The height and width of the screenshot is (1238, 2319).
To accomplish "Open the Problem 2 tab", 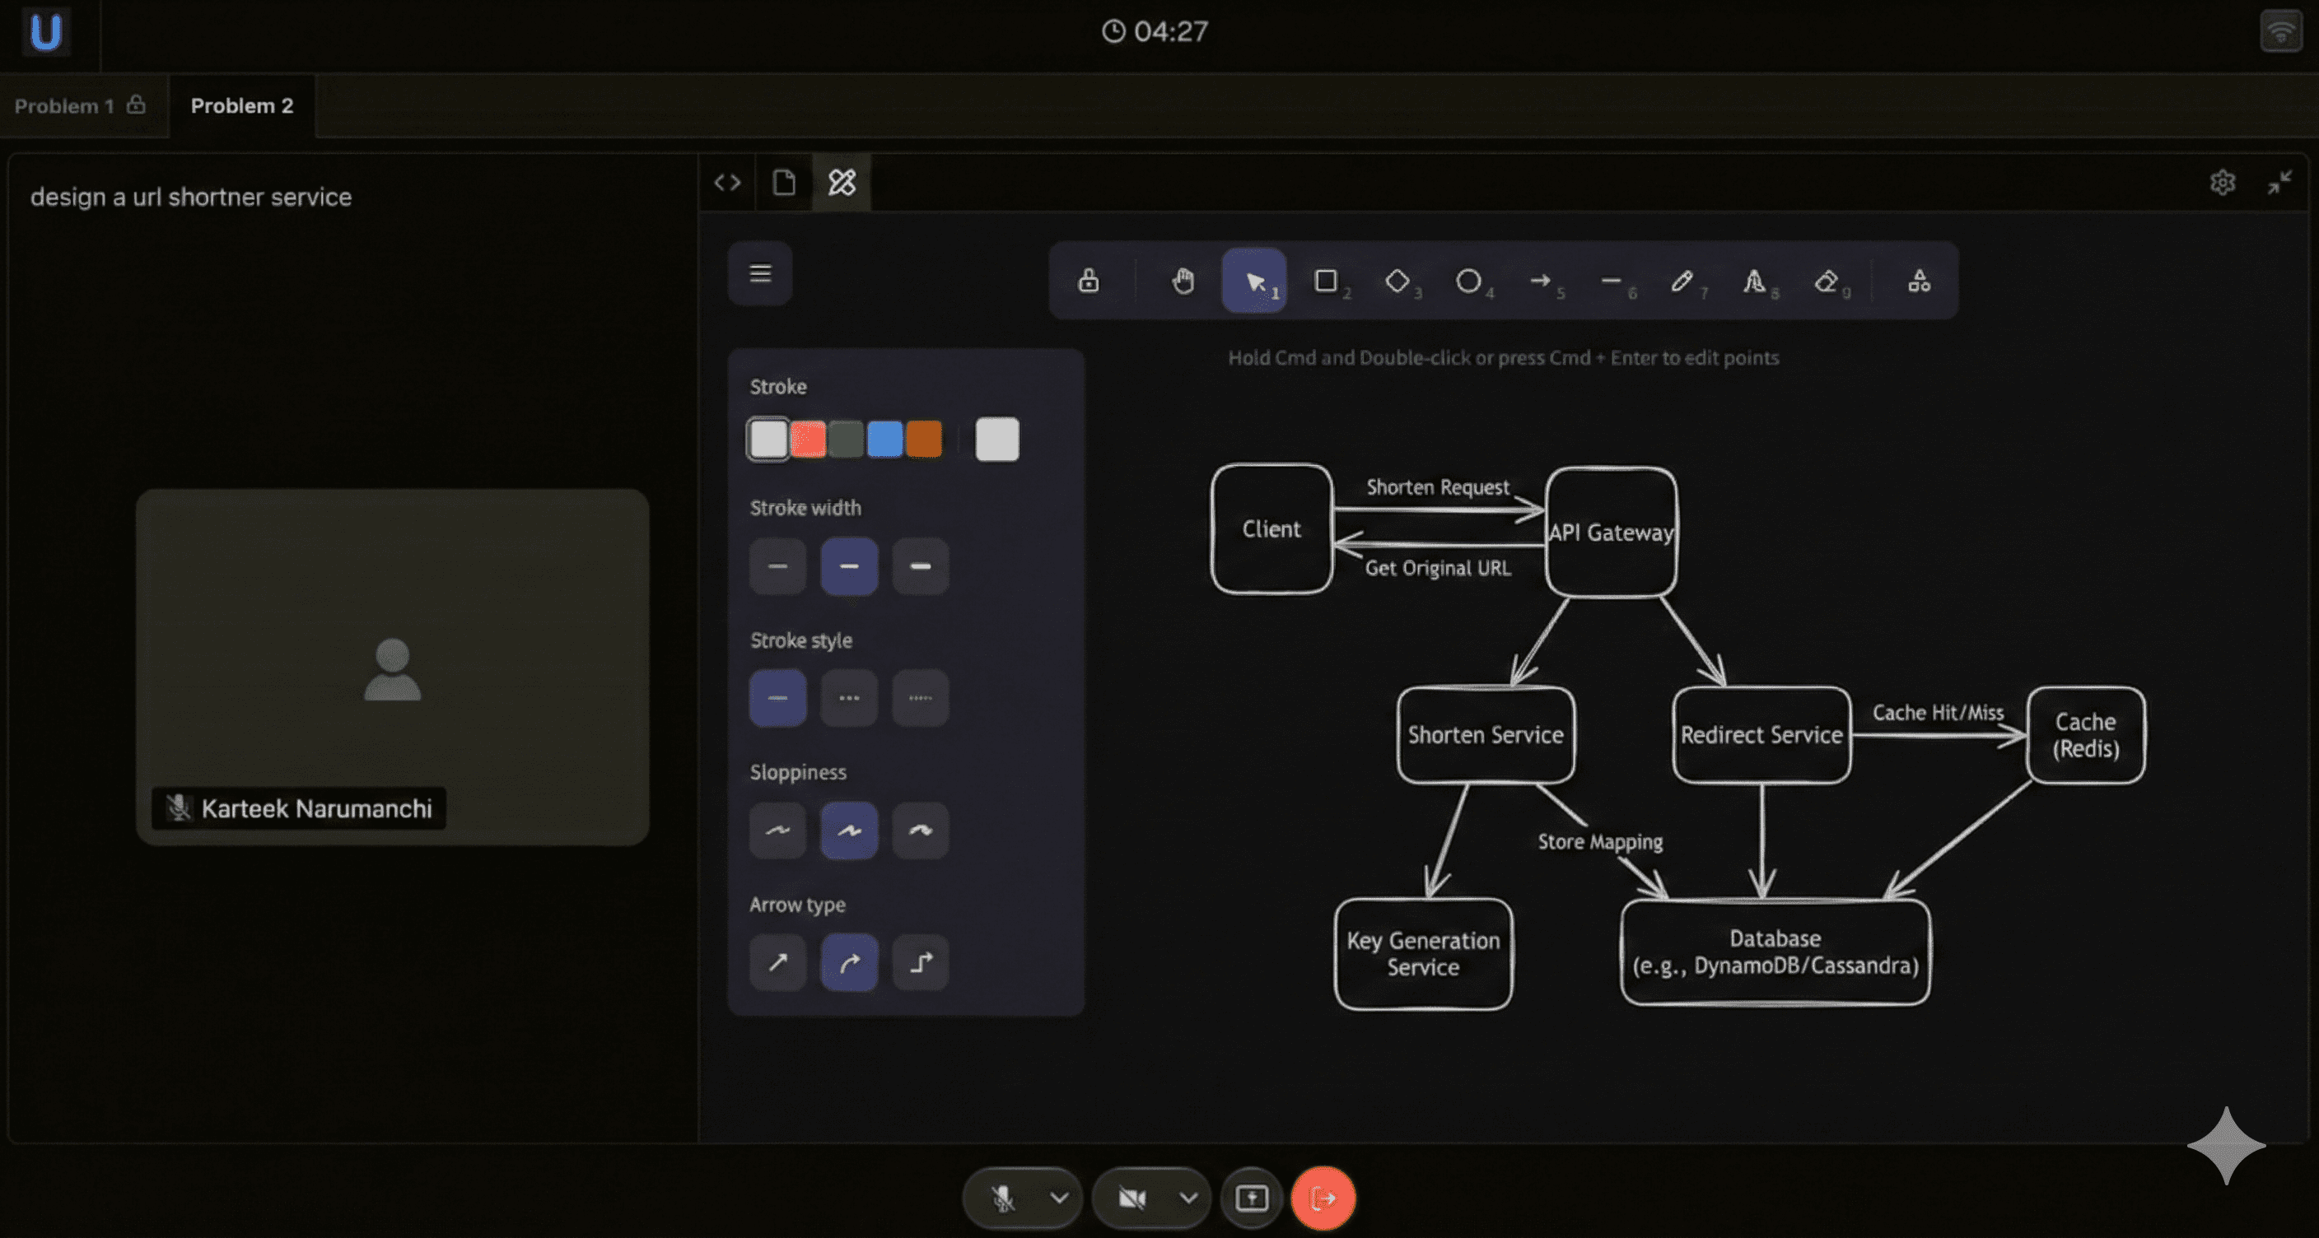I will [241, 105].
